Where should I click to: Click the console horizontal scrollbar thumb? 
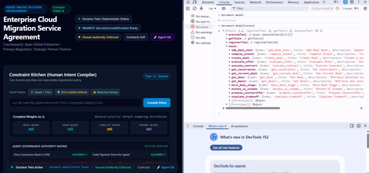[x=253, y=108]
